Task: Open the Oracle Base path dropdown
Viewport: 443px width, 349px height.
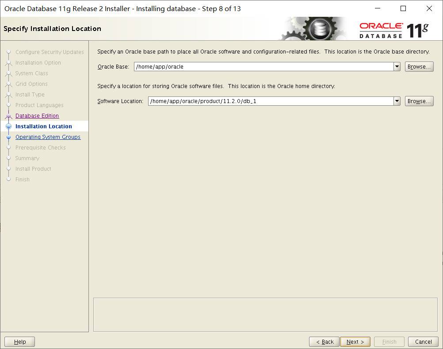Action: pyautogui.click(x=397, y=67)
